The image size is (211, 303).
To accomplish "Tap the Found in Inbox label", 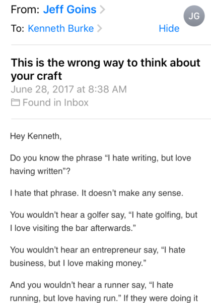I will (x=55, y=103).
